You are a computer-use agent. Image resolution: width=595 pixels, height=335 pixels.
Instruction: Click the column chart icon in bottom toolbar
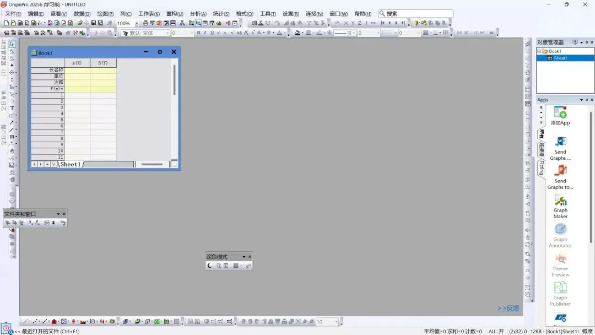pyautogui.click(x=54, y=322)
